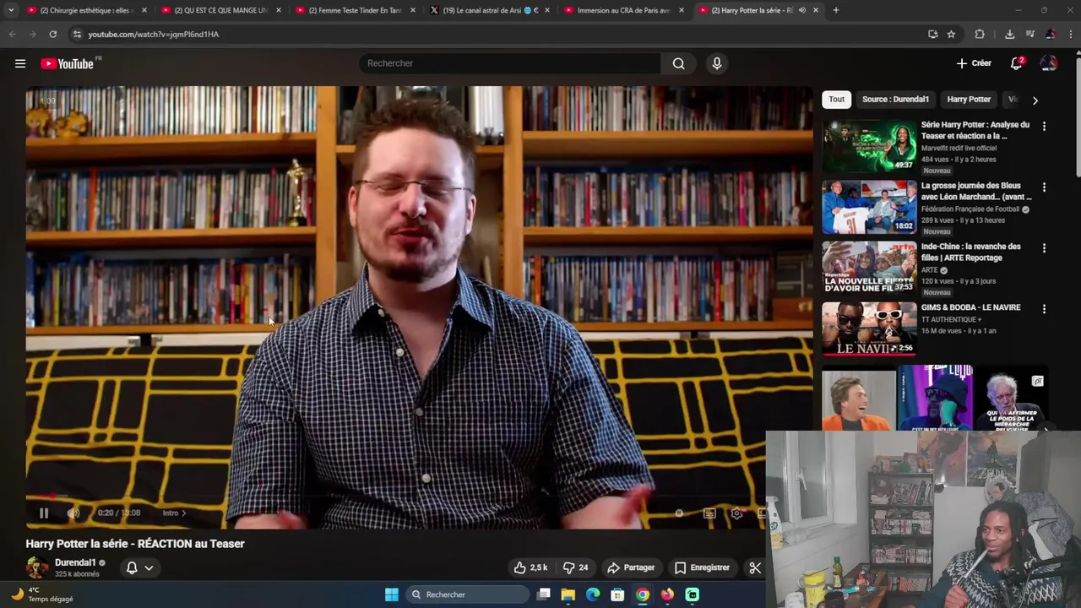Expand the Intro chapter chevron
This screenshot has width=1081, height=608.
(183, 513)
